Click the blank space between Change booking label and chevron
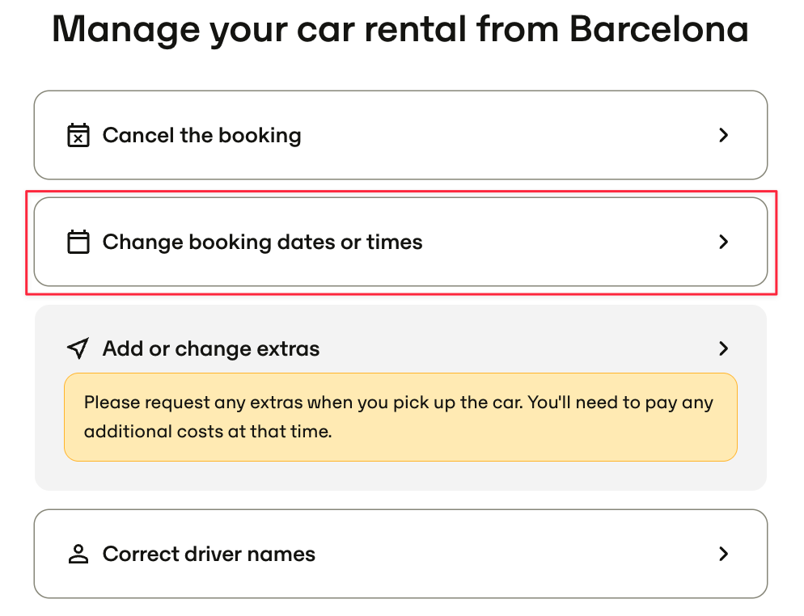 (569, 242)
